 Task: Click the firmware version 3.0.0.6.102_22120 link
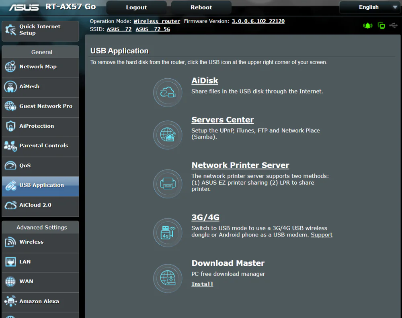tap(258, 21)
